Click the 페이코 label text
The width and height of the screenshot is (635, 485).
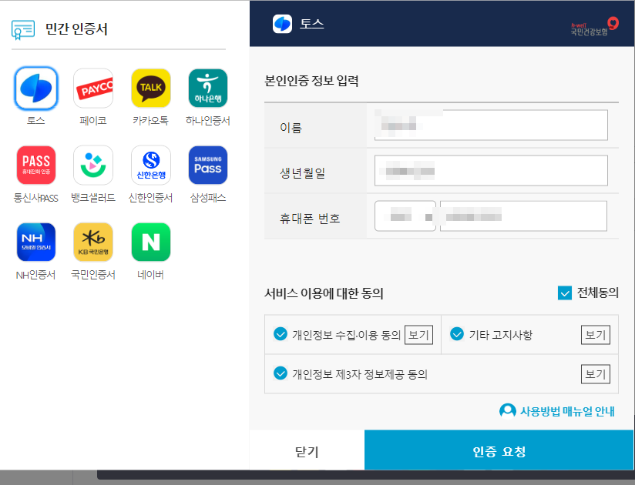point(93,121)
